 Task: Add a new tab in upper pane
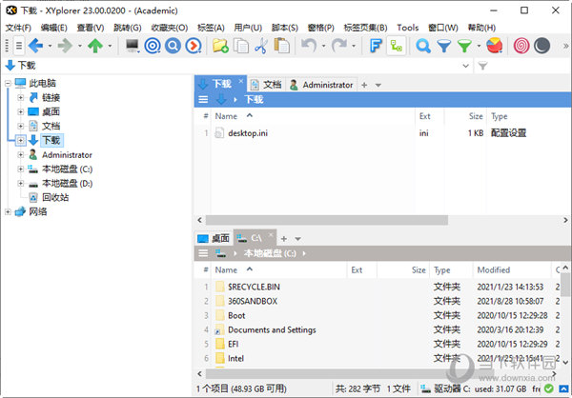(364, 85)
